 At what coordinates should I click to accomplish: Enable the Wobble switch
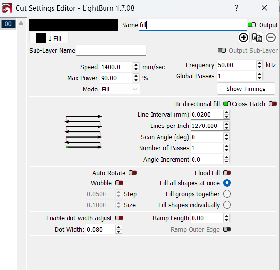click(119, 183)
